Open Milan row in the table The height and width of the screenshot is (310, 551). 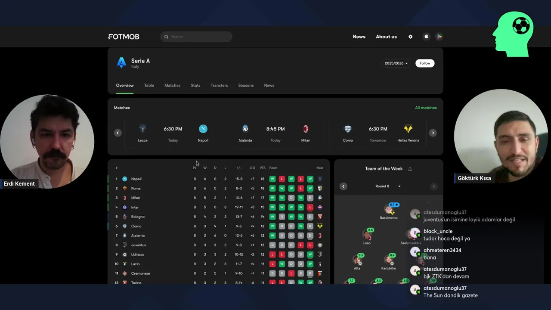(219, 198)
